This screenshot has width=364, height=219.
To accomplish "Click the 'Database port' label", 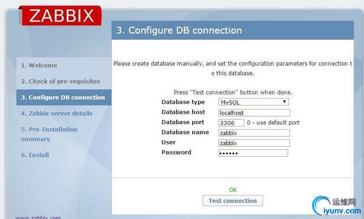I will pyautogui.click(x=183, y=122).
